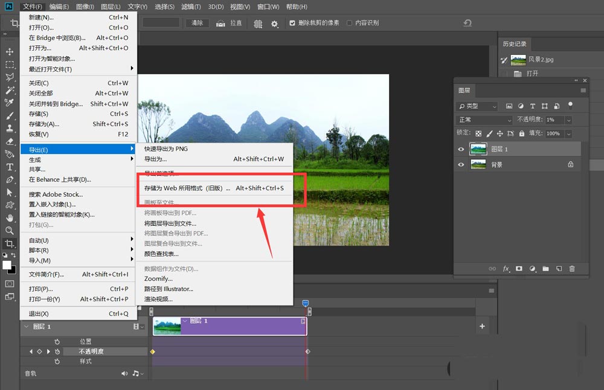The width and height of the screenshot is (604, 390).
Task: Select the Clone Stamp tool
Action: 10,128
